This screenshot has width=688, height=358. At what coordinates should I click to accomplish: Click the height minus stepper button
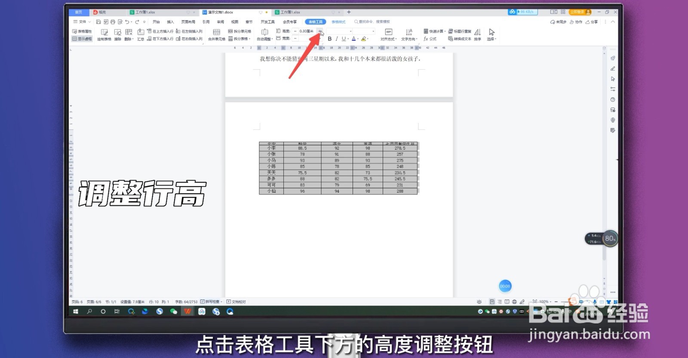[295, 31]
